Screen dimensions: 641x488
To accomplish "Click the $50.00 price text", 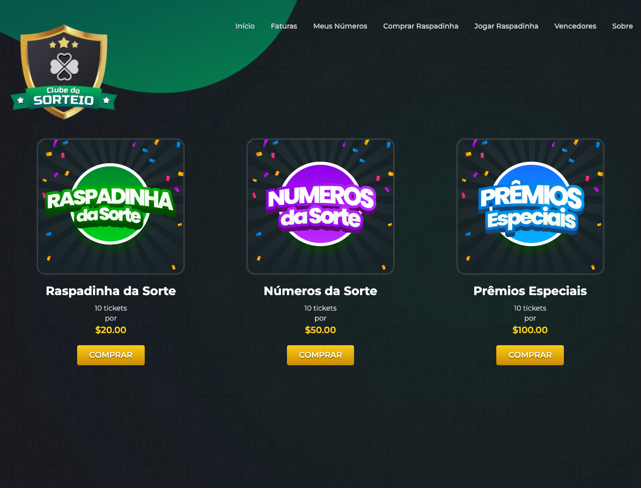I will (320, 330).
